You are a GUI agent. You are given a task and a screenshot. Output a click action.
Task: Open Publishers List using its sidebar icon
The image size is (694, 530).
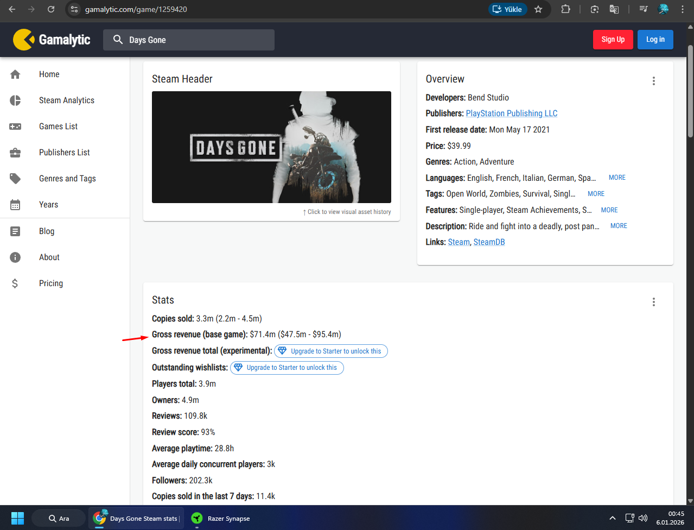point(15,152)
